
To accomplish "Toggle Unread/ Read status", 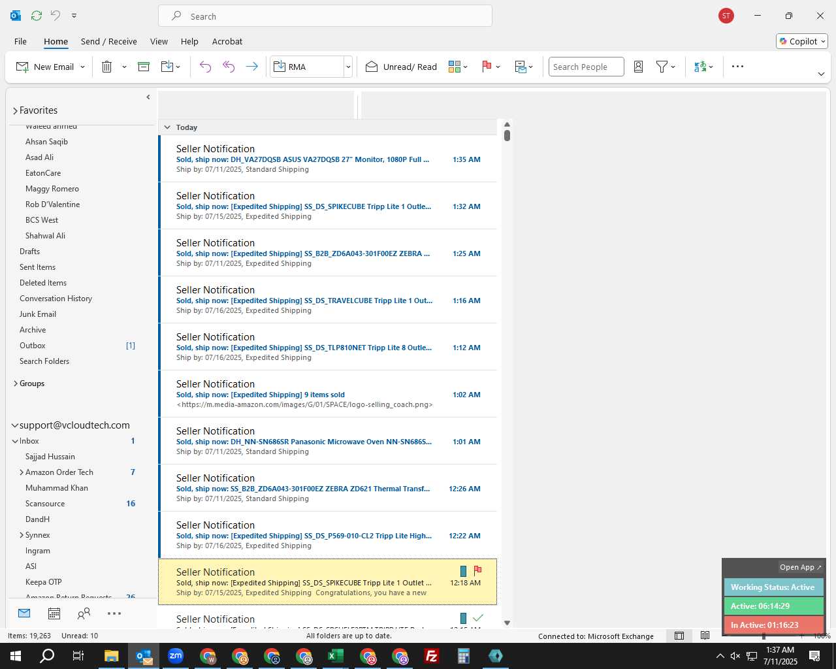I will pyautogui.click(x=401, y=67).
